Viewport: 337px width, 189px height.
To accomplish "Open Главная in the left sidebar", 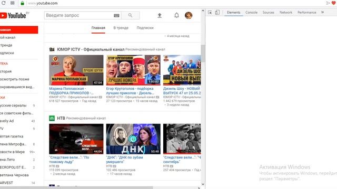I will (x=19, y=30).
